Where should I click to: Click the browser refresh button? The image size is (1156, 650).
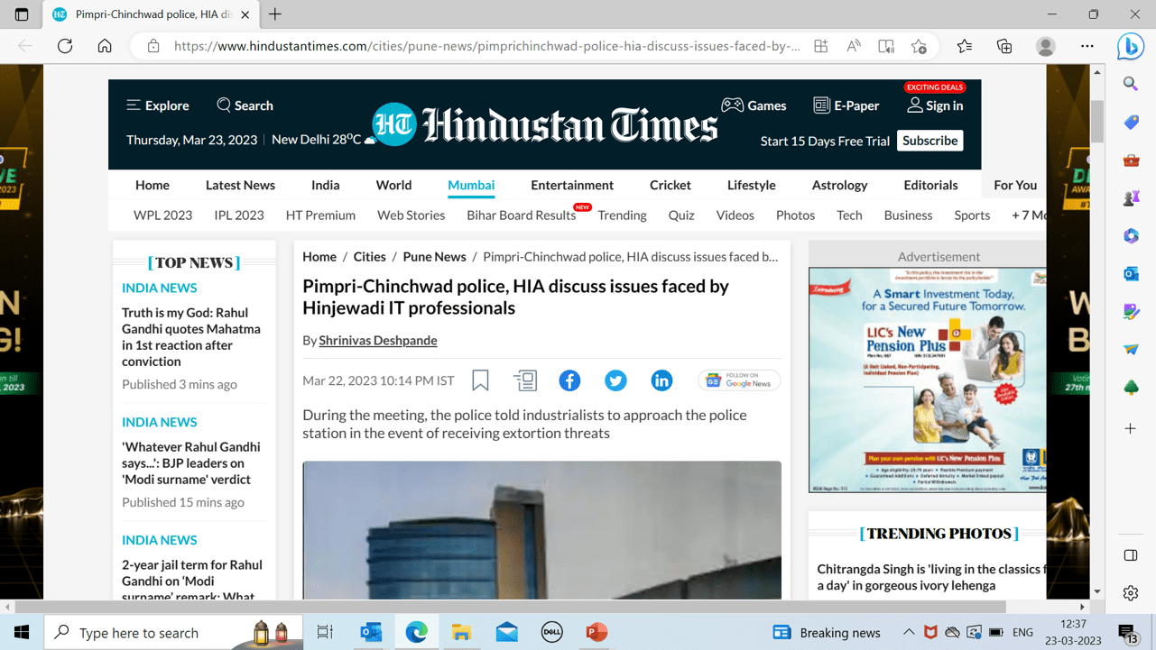(x=65, y=46)
